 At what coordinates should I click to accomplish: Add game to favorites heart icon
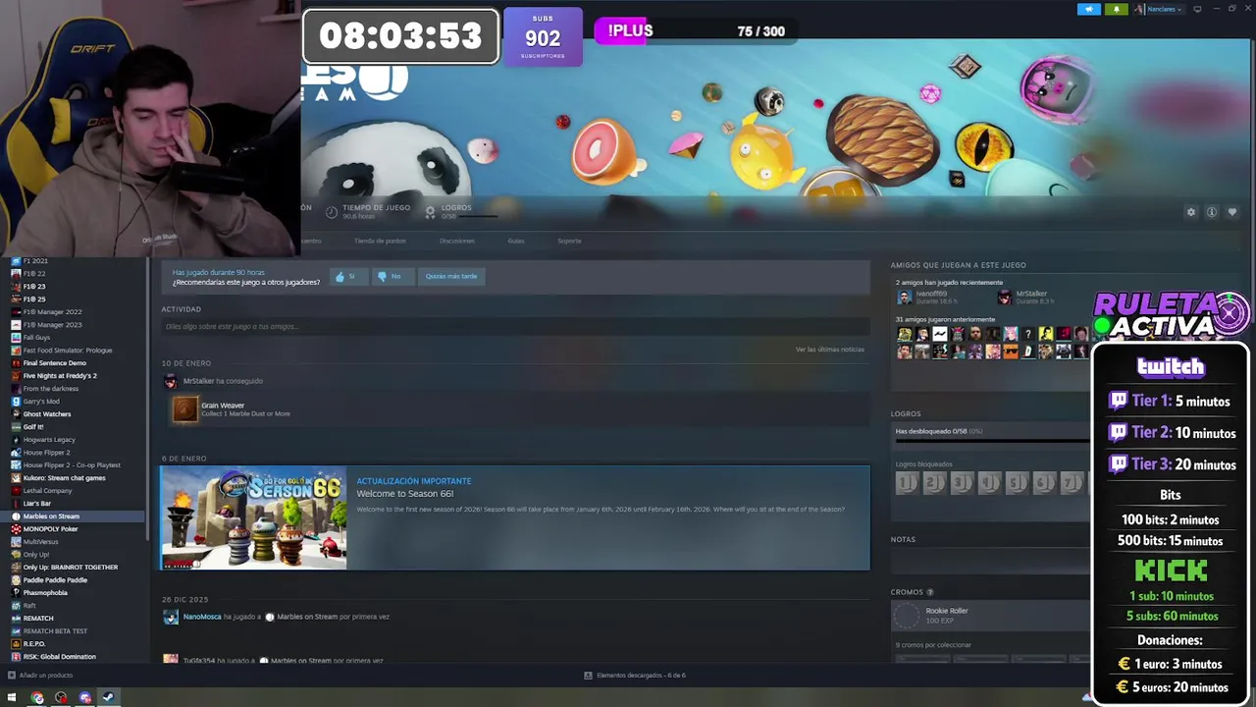(1232, 212)
